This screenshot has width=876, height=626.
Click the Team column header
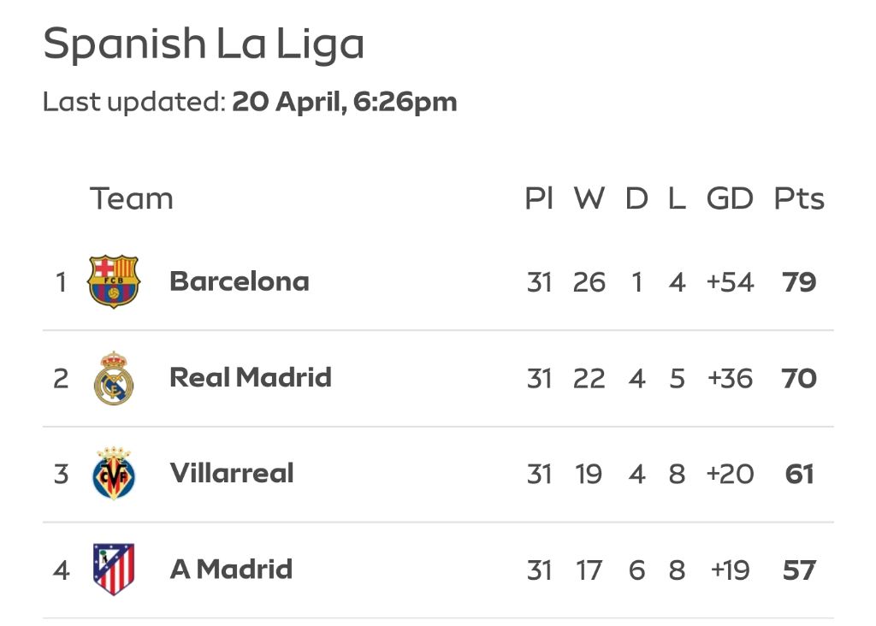pos(131,198)
